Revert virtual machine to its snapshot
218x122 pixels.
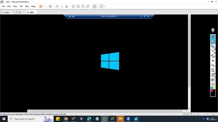tap(62, 6)
